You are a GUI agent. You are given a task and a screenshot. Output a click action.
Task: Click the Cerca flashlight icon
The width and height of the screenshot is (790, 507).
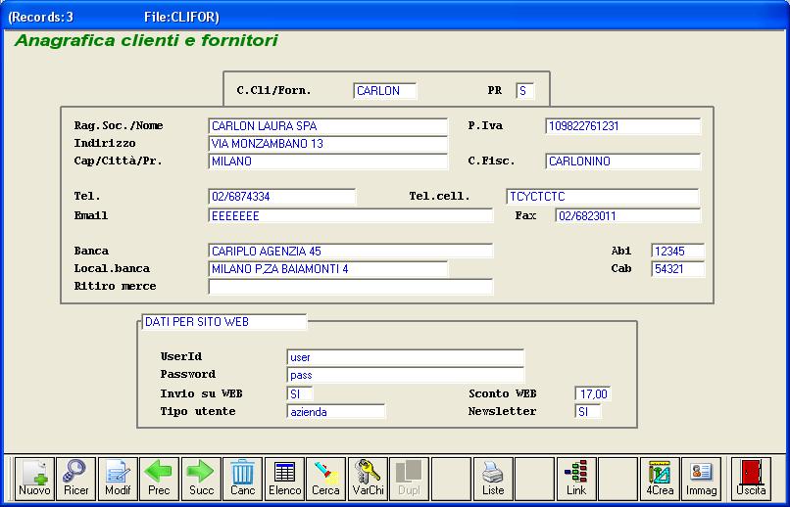pyautogui.click(x=325, y=478)
